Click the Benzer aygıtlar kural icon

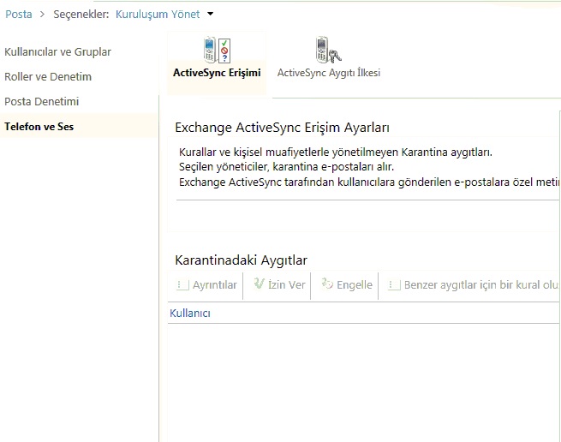pyautogui.click(x=394, y=285)
